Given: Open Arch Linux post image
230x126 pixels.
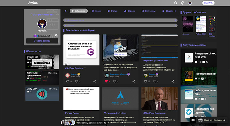Looking at the screenshot, I should pyautogui.click(x=120, y=99).
